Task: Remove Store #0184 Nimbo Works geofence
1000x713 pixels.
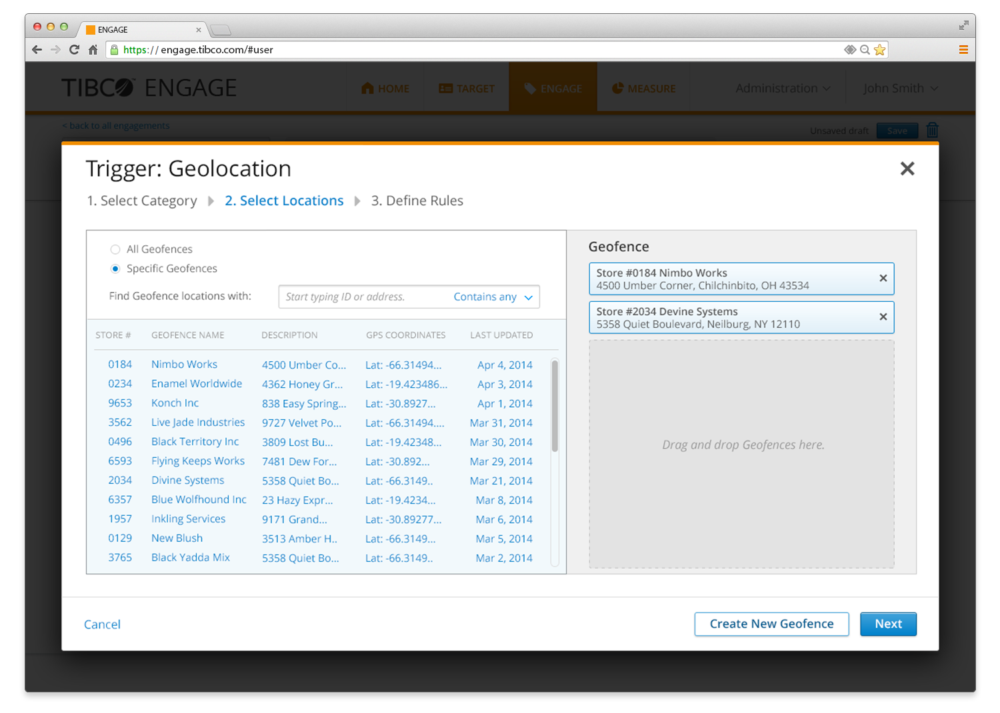Action: 883,279
